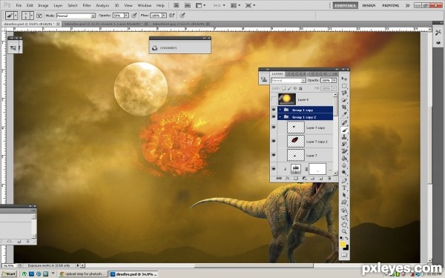Add a layer mask from Layers panel
The height and width of the screenshot is (278, 445).
pos(296,179)
